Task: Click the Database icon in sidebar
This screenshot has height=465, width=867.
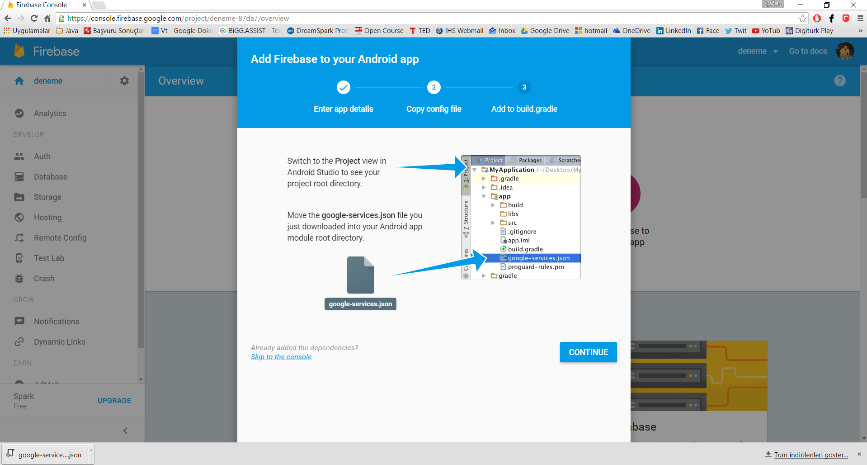Action: (19, 176)
